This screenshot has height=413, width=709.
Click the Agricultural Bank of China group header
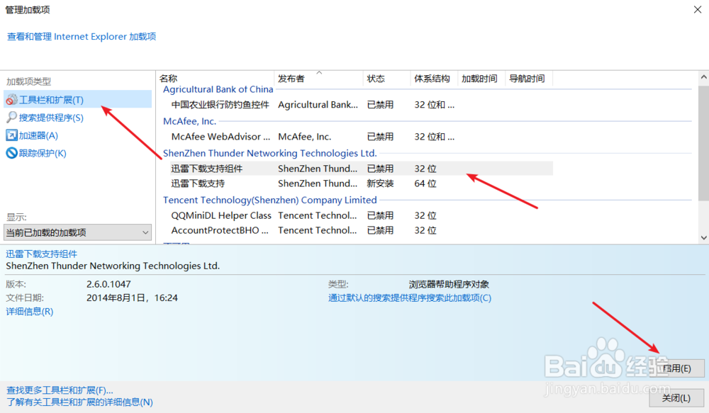pyautogui.click(x=218, y=89)
